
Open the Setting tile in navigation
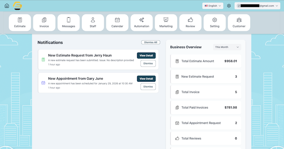[x=215, y=23]
